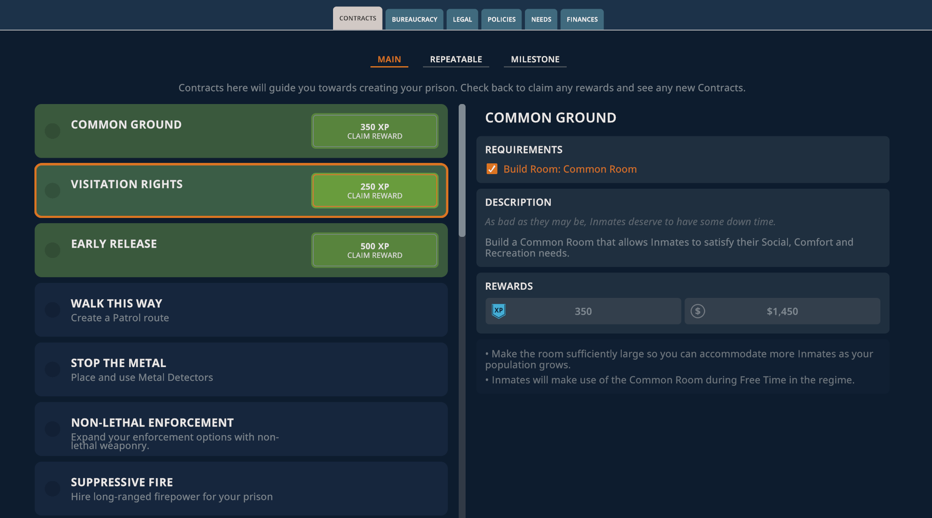Select the Non-Lethal Enforcement contract

pyautogui.click(x=241, y=429)
